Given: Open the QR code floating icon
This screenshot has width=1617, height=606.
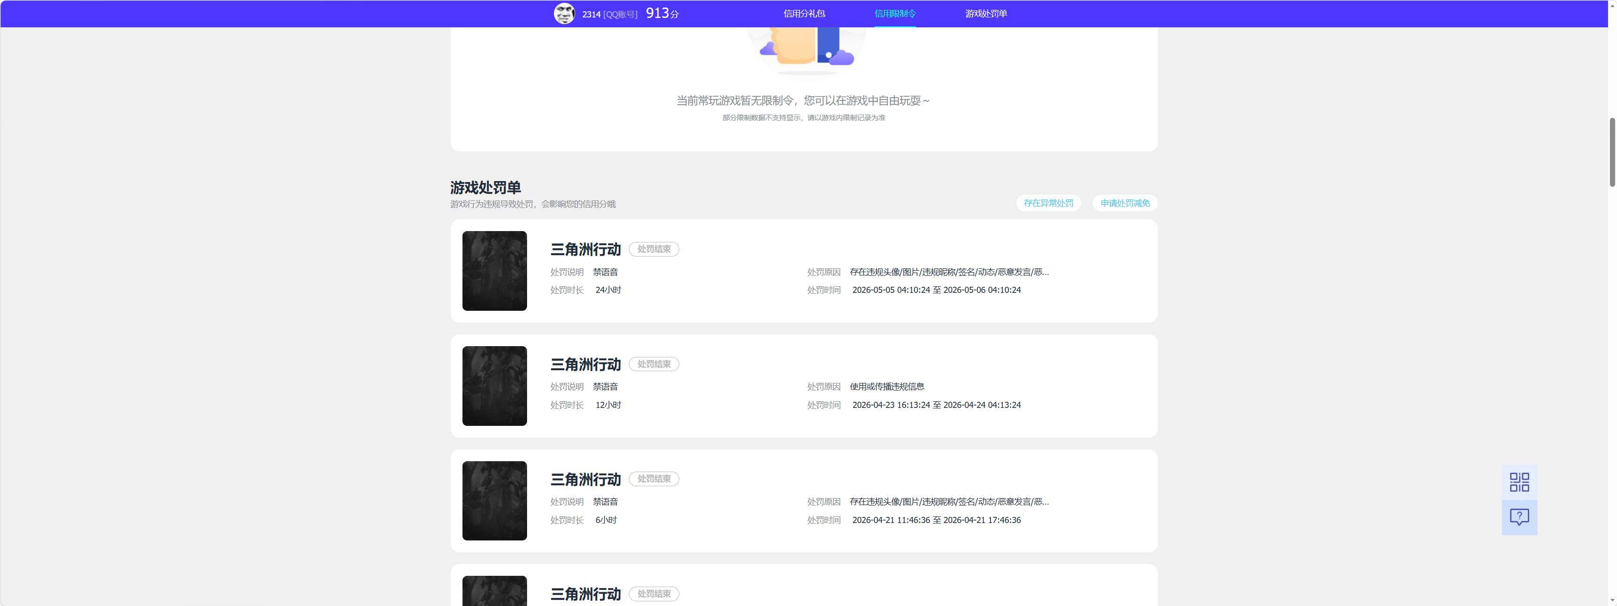Looking at the screenshot, I should (1519, 482).
